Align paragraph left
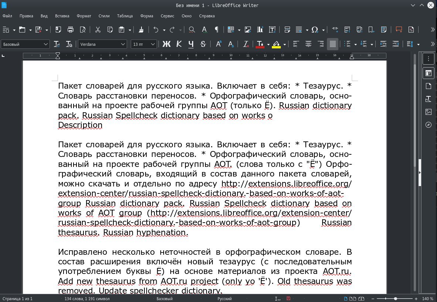The width and height of the screenshot is (437, 302). point(296,44)
